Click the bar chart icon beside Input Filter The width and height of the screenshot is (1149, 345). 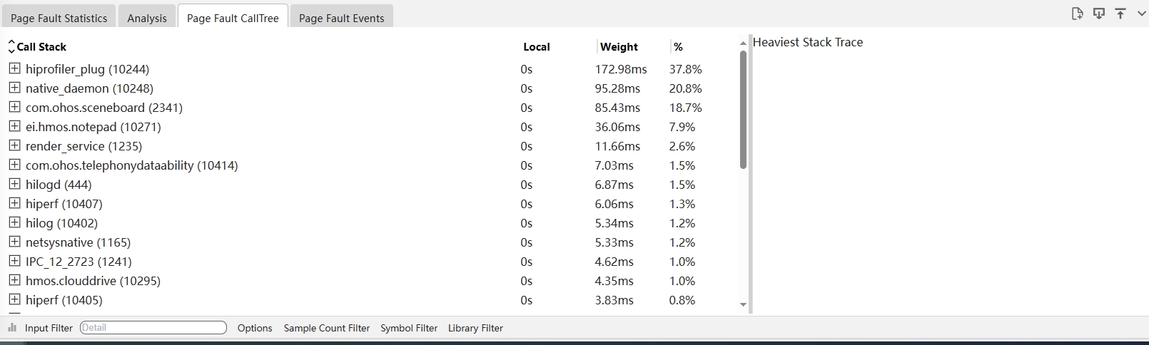[x=12, y=328]
